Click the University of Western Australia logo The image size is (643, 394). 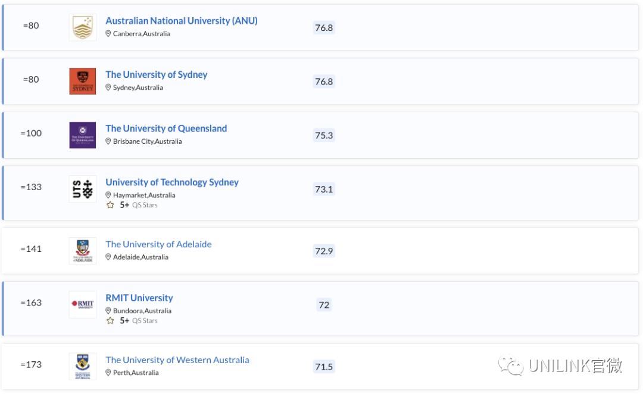coord(82,366)
